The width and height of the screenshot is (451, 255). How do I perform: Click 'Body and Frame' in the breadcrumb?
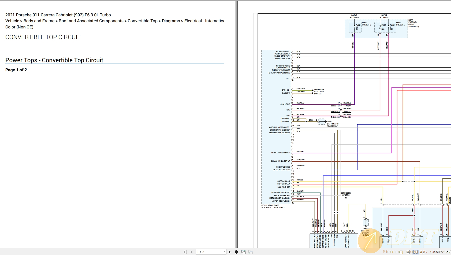(x=39, y=21)
